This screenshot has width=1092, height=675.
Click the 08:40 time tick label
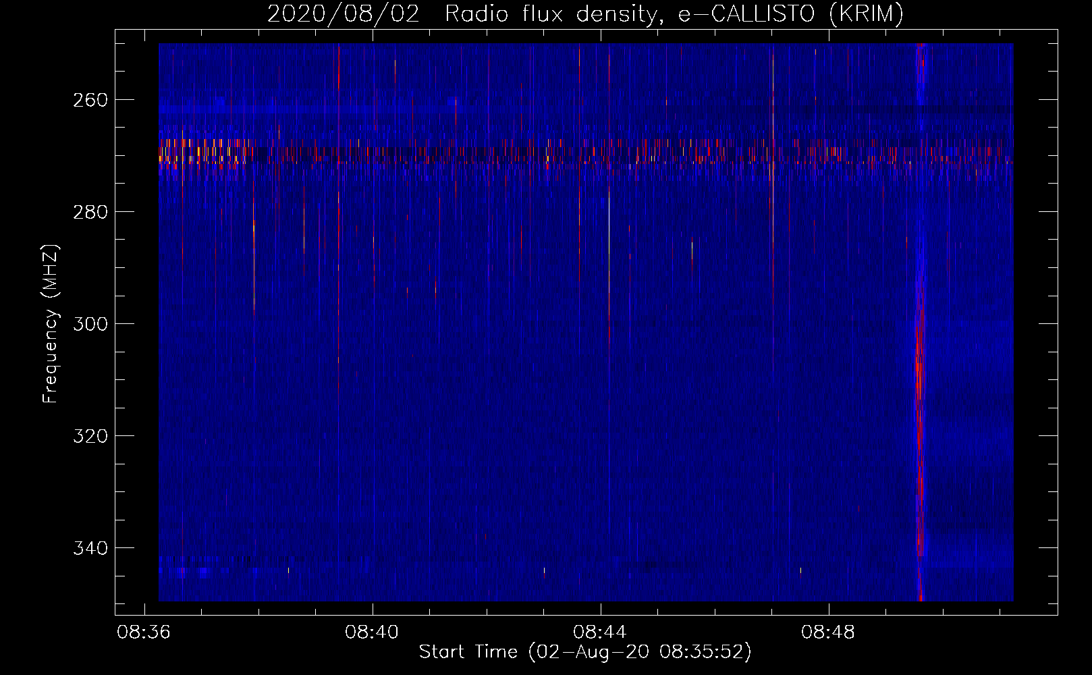372,632
